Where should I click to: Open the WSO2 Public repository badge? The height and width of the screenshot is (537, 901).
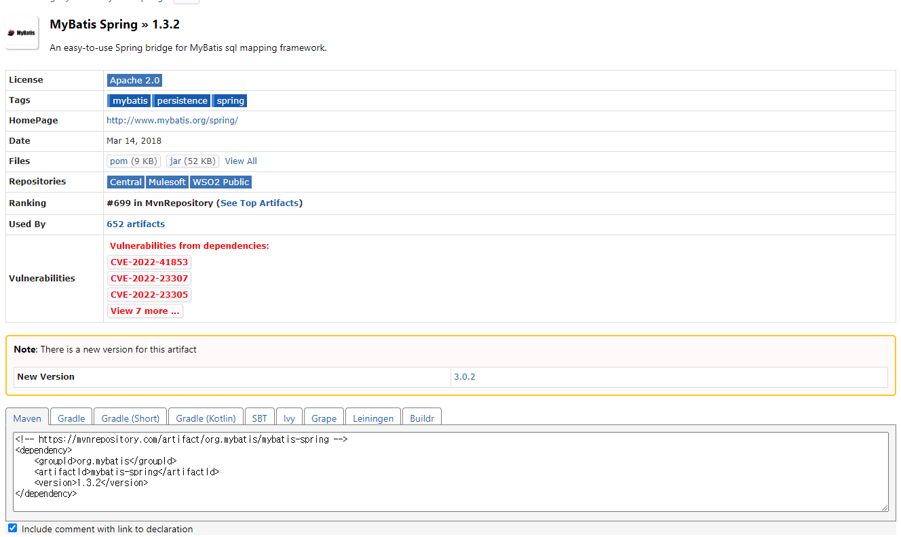tap(221, 182)
